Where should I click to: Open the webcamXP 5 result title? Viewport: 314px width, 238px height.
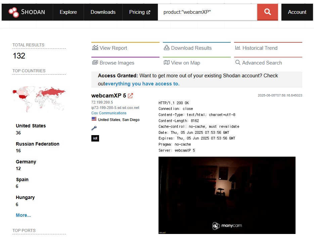click(109, 96)
